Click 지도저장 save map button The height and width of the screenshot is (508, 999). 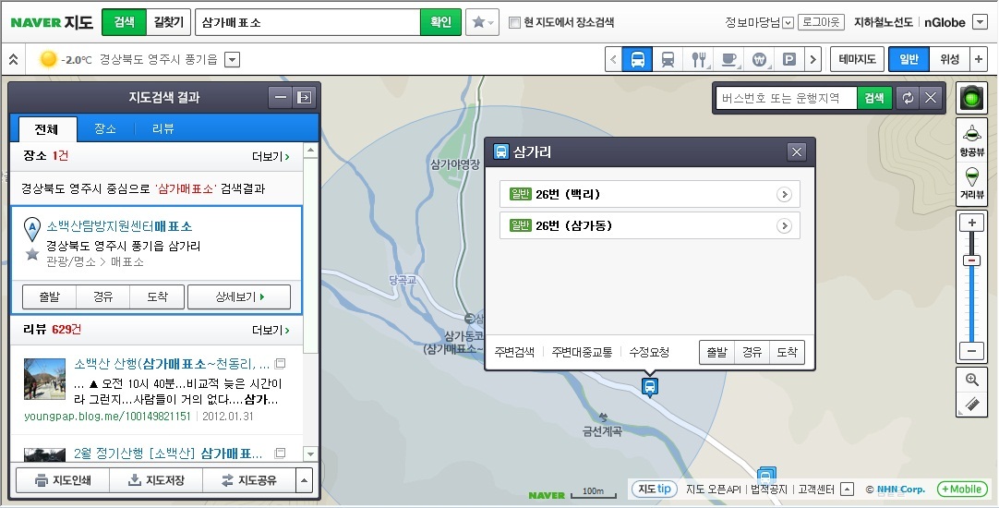156,480
